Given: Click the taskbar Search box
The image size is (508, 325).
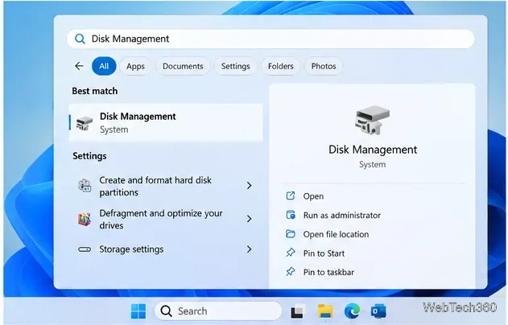Looking at the screenshot, I should (218, 311).
